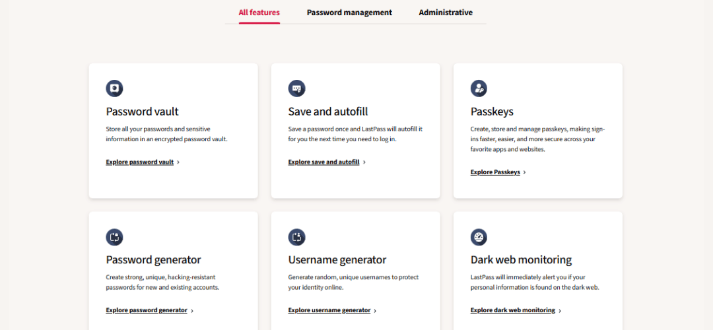This screenshot has height=330, width=713.
Task: Click the Username generator icon
Action: [296, 237]
